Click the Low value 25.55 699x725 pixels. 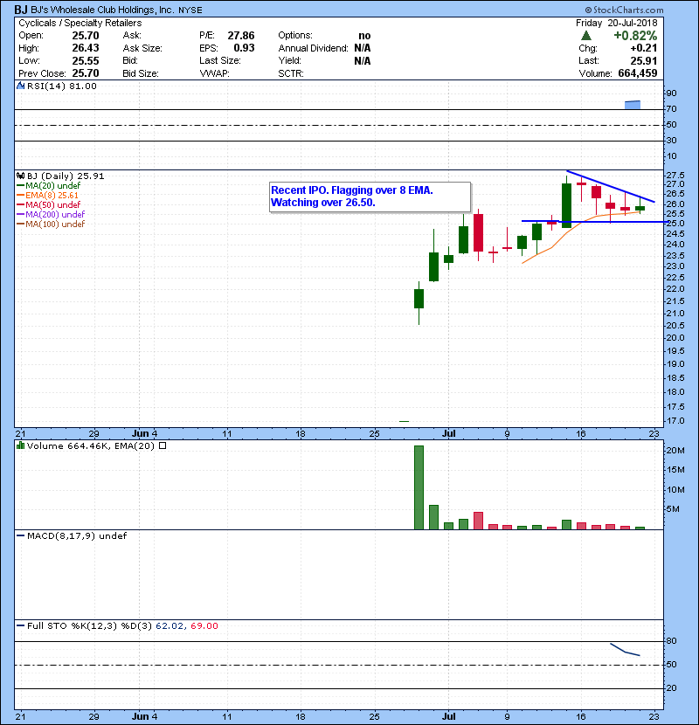tap(86, 61)
